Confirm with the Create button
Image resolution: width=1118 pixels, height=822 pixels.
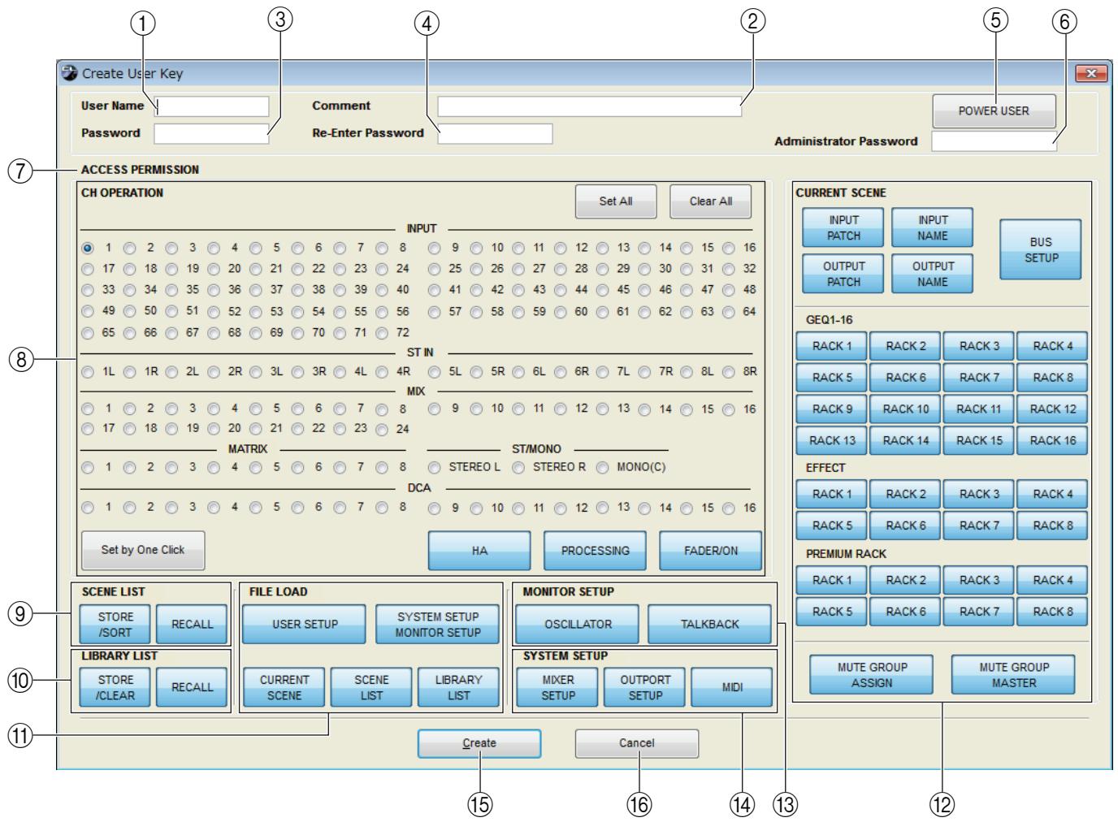479,743
